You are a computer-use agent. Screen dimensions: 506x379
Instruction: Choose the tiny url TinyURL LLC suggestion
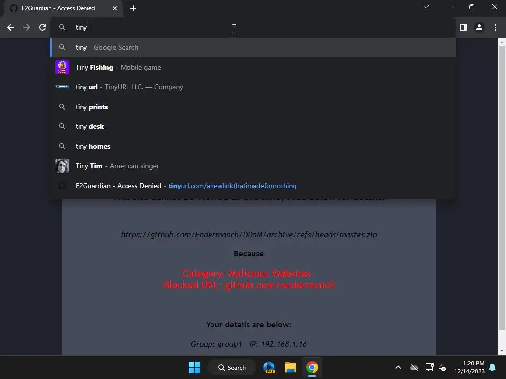click(253, 87)
